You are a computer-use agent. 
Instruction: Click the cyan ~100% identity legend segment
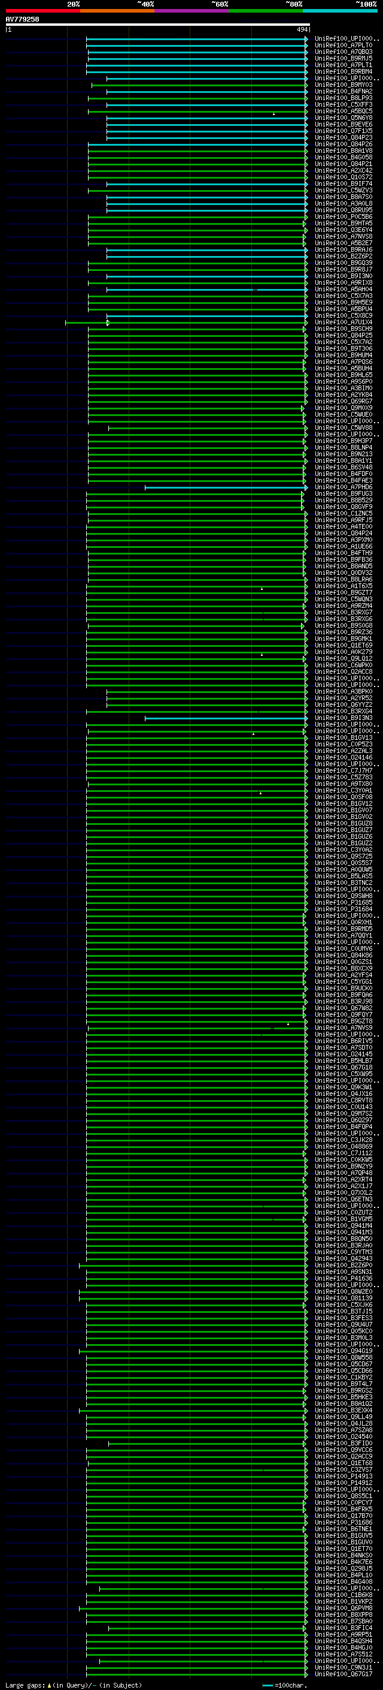click(340, 11)
